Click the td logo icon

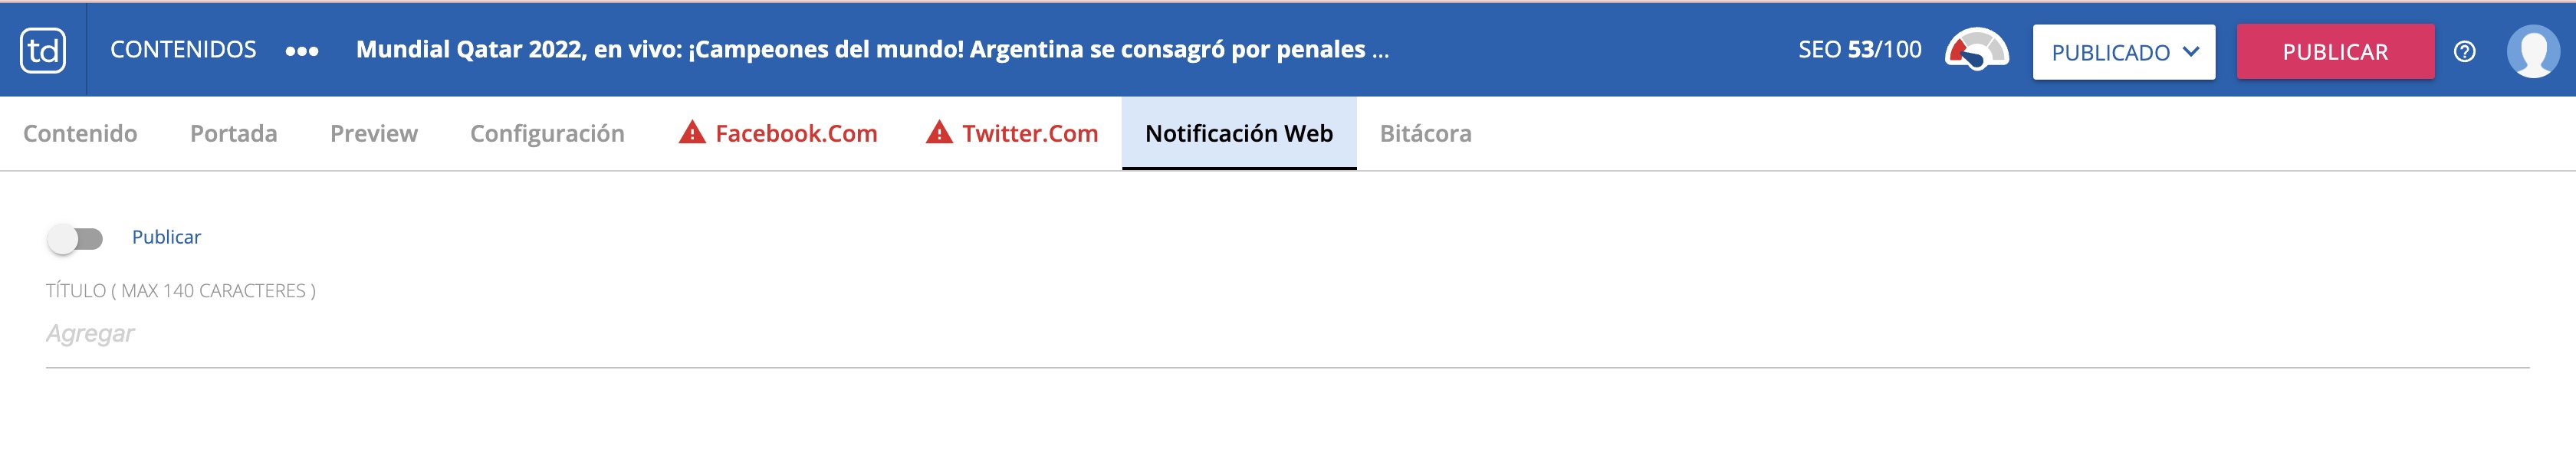[x=43, y=50]
